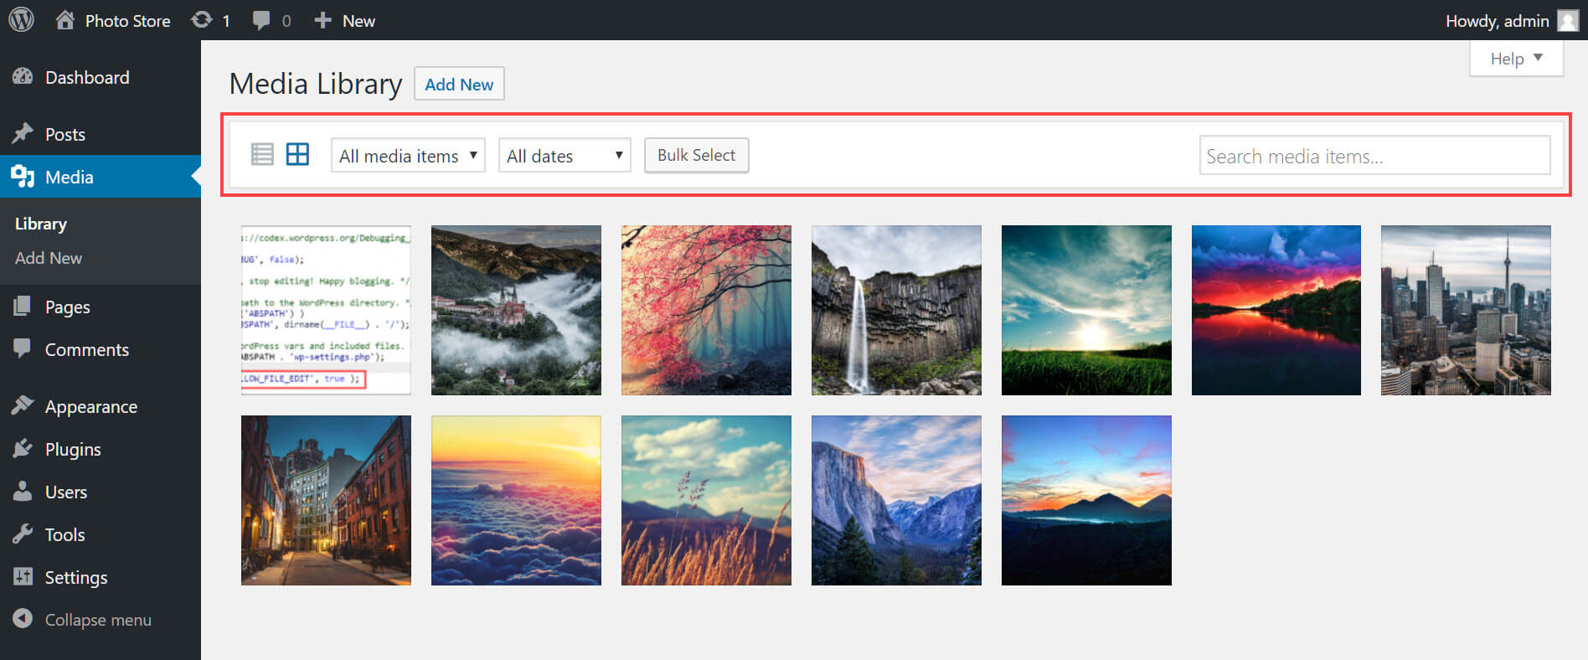
Task: Expand the Help panel
Action: coord(1516,59)
